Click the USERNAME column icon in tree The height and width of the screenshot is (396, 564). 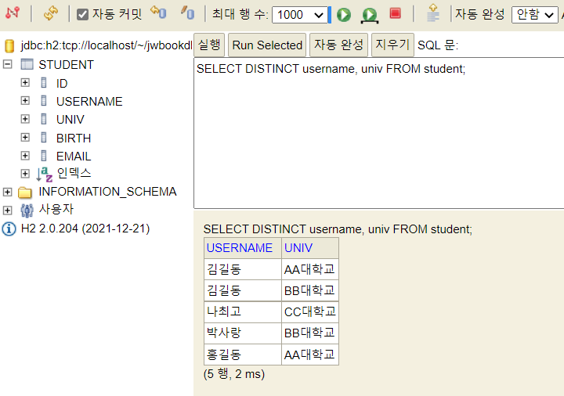[44, 100]
